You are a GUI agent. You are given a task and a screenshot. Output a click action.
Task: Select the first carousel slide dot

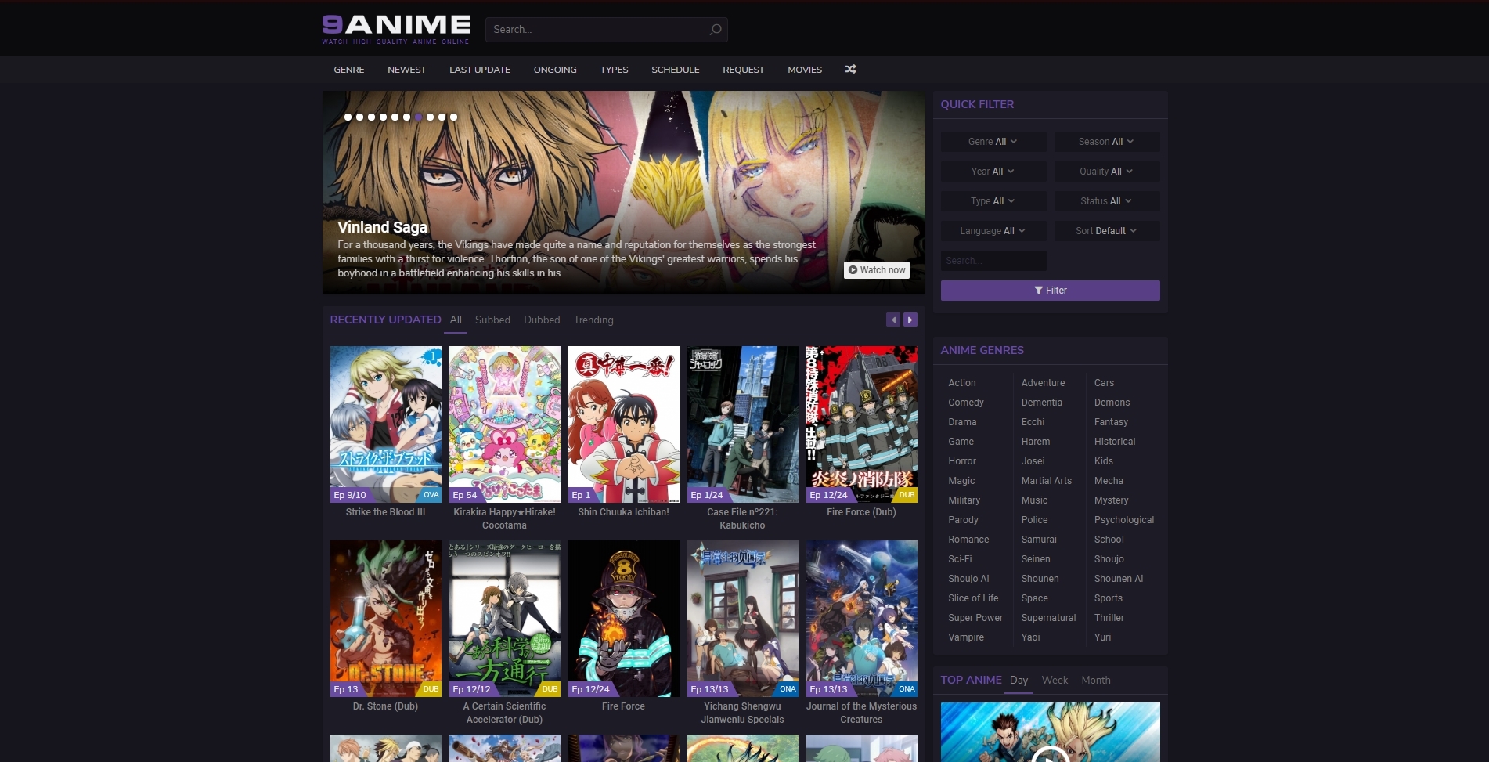(x=348, y=117)
